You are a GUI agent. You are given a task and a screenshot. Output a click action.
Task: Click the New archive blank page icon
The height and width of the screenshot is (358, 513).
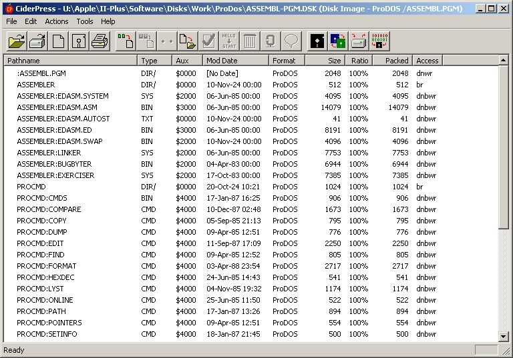point(58,41)
